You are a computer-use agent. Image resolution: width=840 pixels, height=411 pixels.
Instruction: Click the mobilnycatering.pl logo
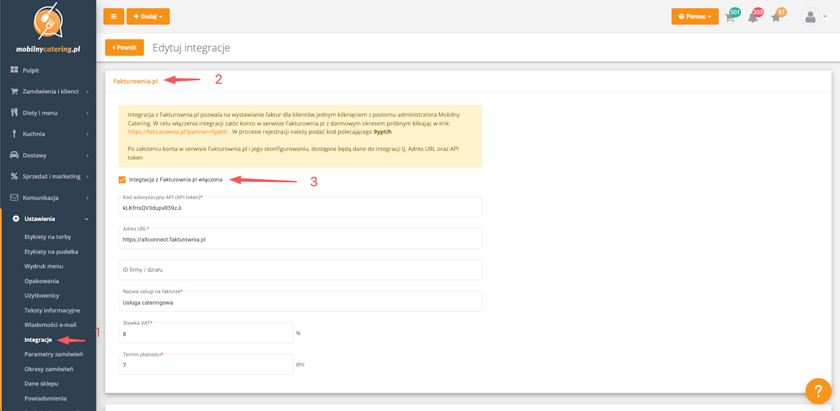point(48,30)
